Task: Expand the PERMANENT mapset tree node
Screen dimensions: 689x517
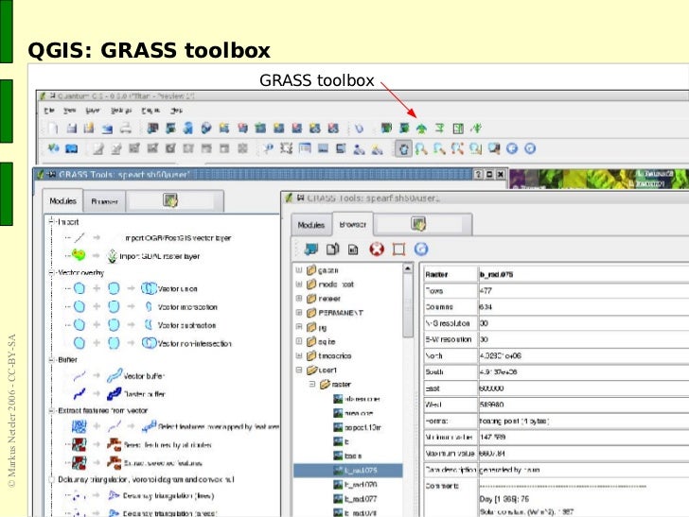Action: pos(299,313)
